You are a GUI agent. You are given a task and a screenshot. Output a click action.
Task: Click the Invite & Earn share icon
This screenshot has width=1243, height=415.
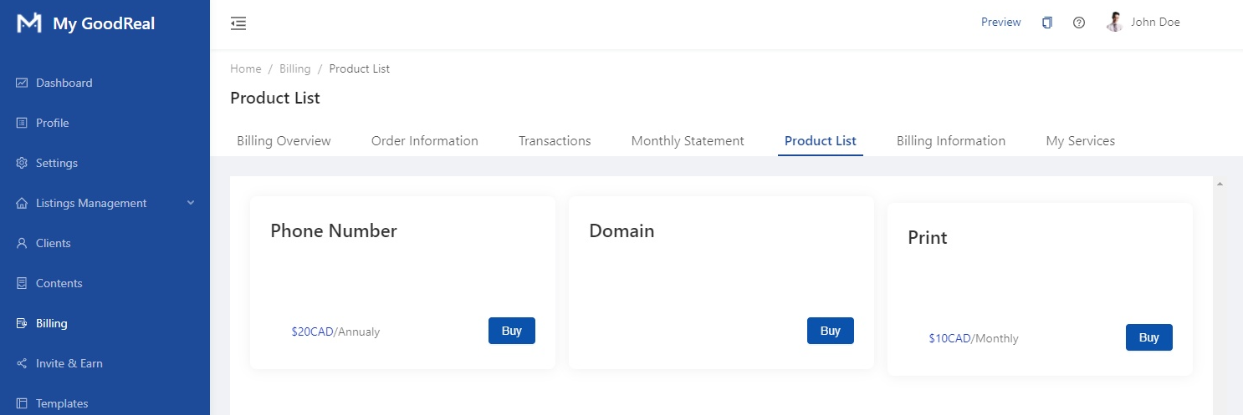[22, 363]
